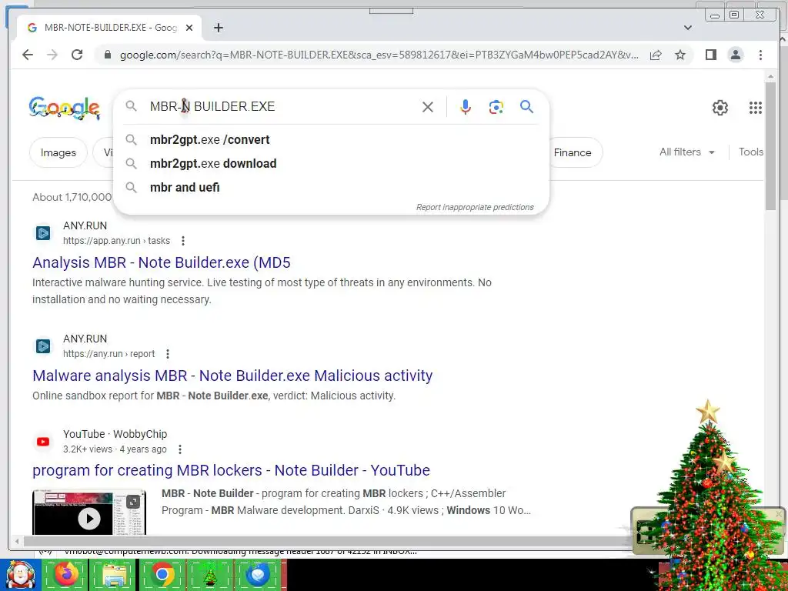Image resolution: width=788 pixels, height=591 pixels.
Task: Expand the tab search dropdown arrow
Action: pos(687,28)
